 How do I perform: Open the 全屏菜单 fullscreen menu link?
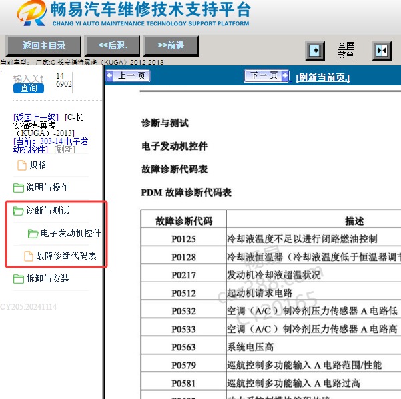(346, 51)
